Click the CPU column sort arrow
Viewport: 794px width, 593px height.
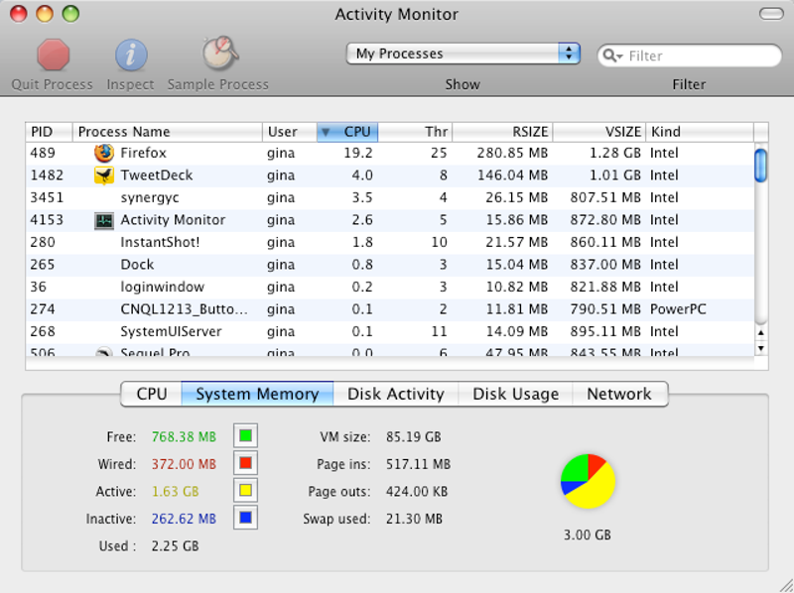click(x=326, y=132)
